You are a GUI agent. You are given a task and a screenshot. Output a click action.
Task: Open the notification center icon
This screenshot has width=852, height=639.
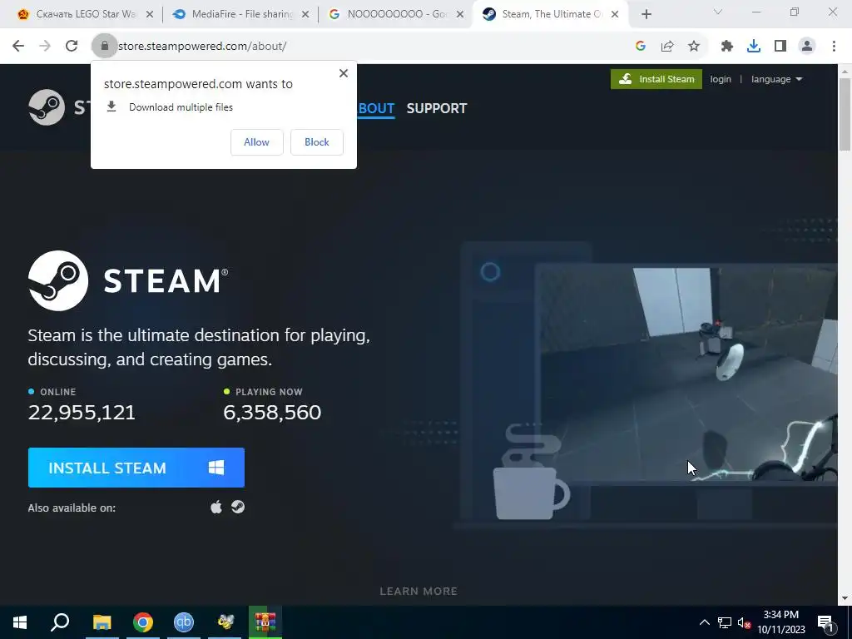(x=825, y=622)
